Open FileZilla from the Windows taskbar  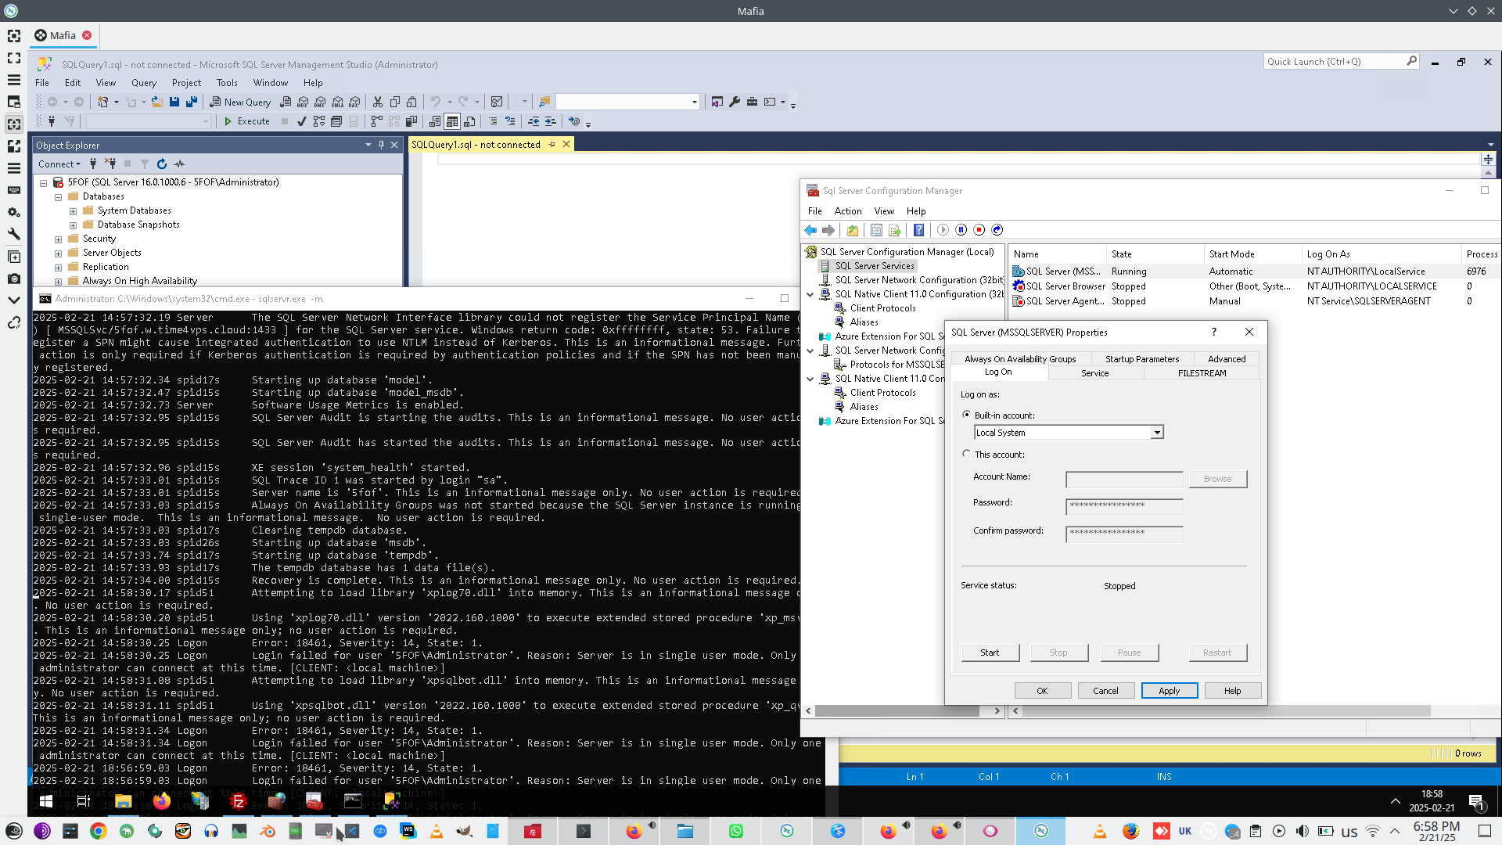point(238,801)
